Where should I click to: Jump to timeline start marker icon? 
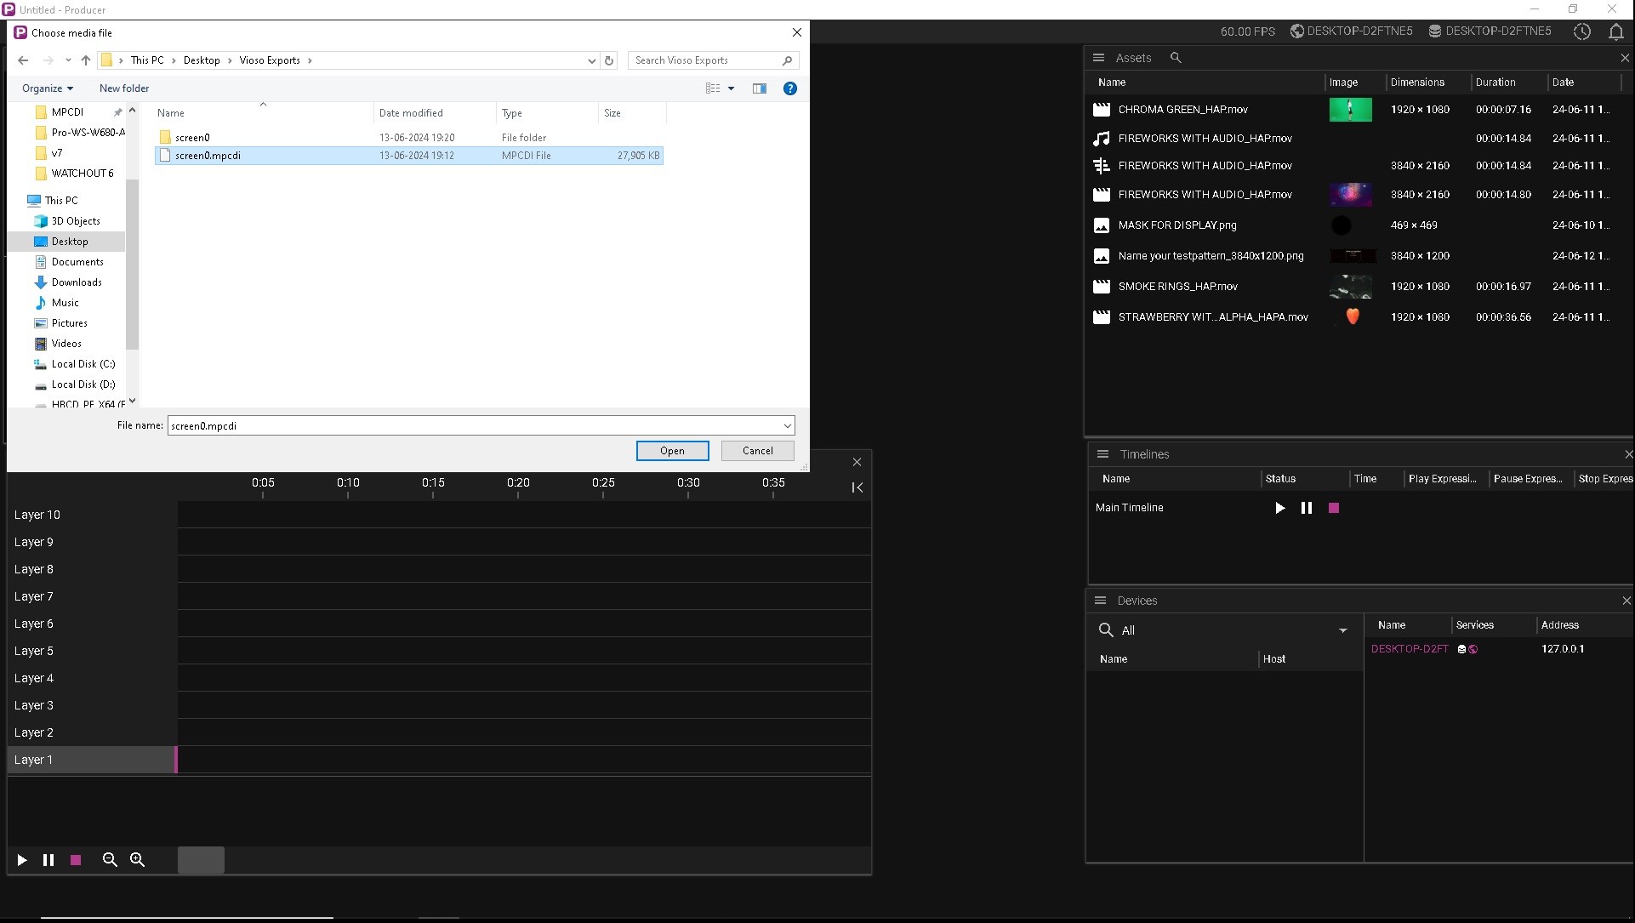click(857, 487)
